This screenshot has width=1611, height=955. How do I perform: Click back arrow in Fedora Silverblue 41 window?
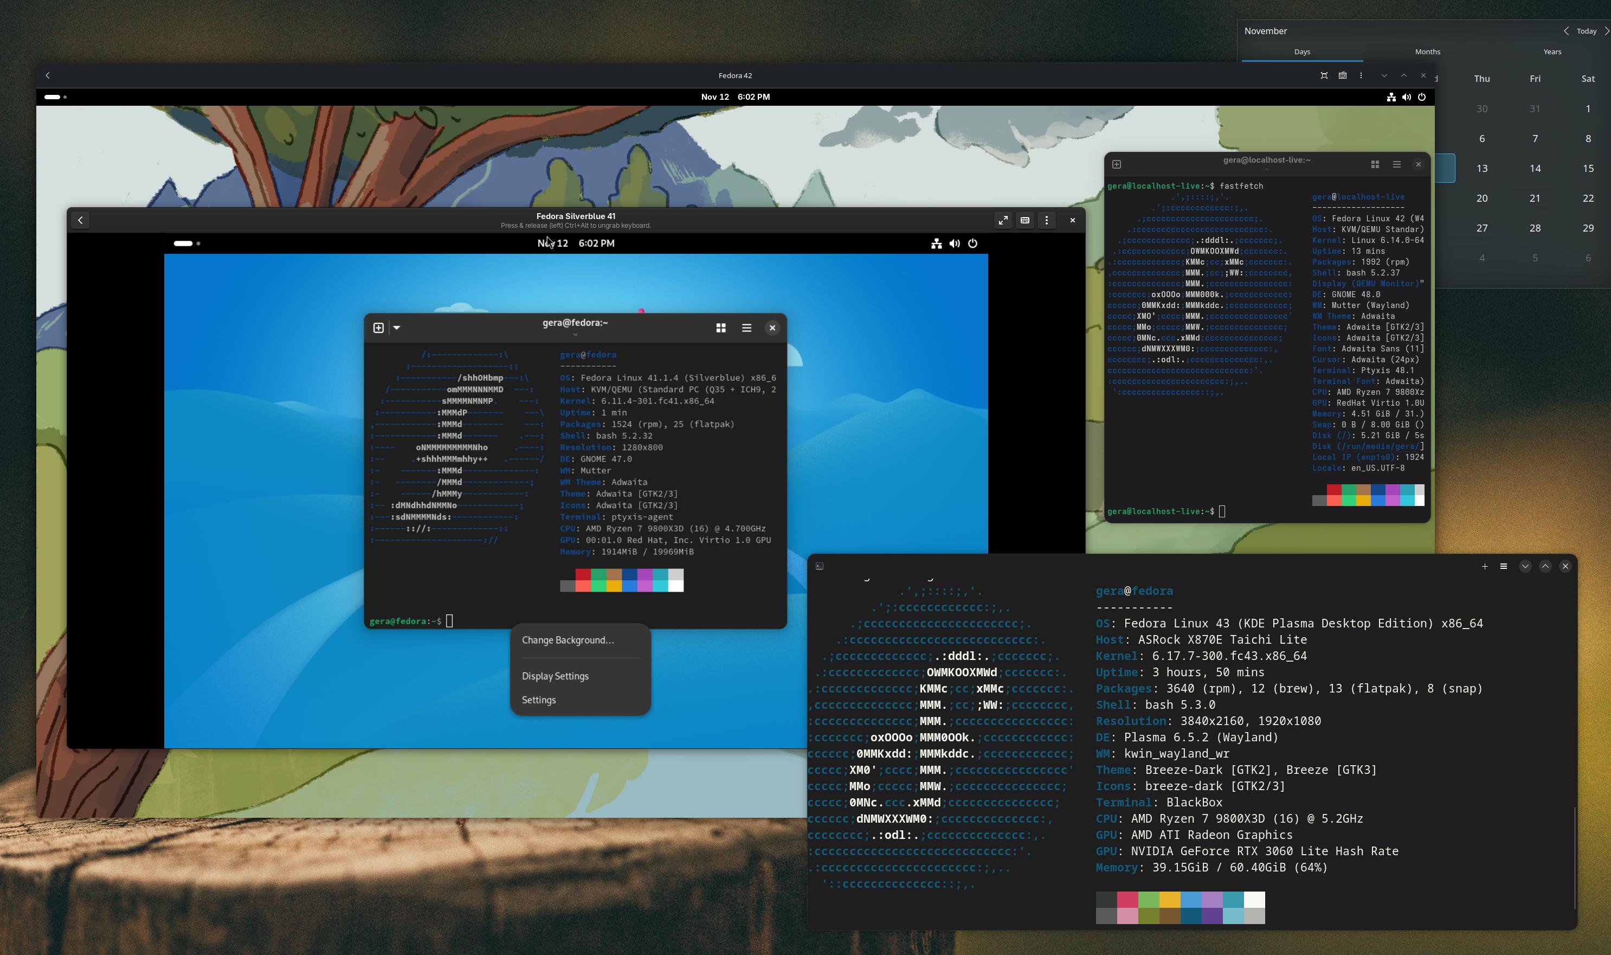(80, 220)
